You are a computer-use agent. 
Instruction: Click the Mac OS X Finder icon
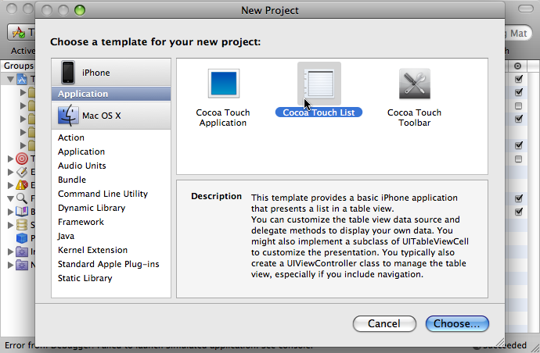point(68,115)
